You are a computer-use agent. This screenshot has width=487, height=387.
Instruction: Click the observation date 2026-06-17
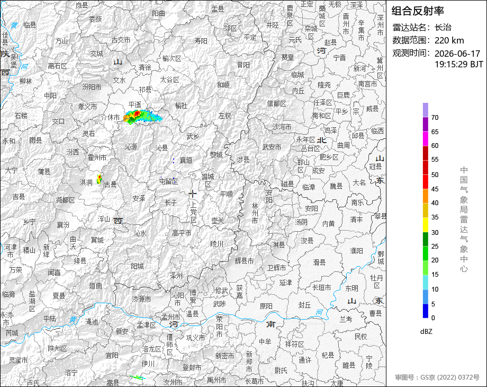tap(457, 54)
